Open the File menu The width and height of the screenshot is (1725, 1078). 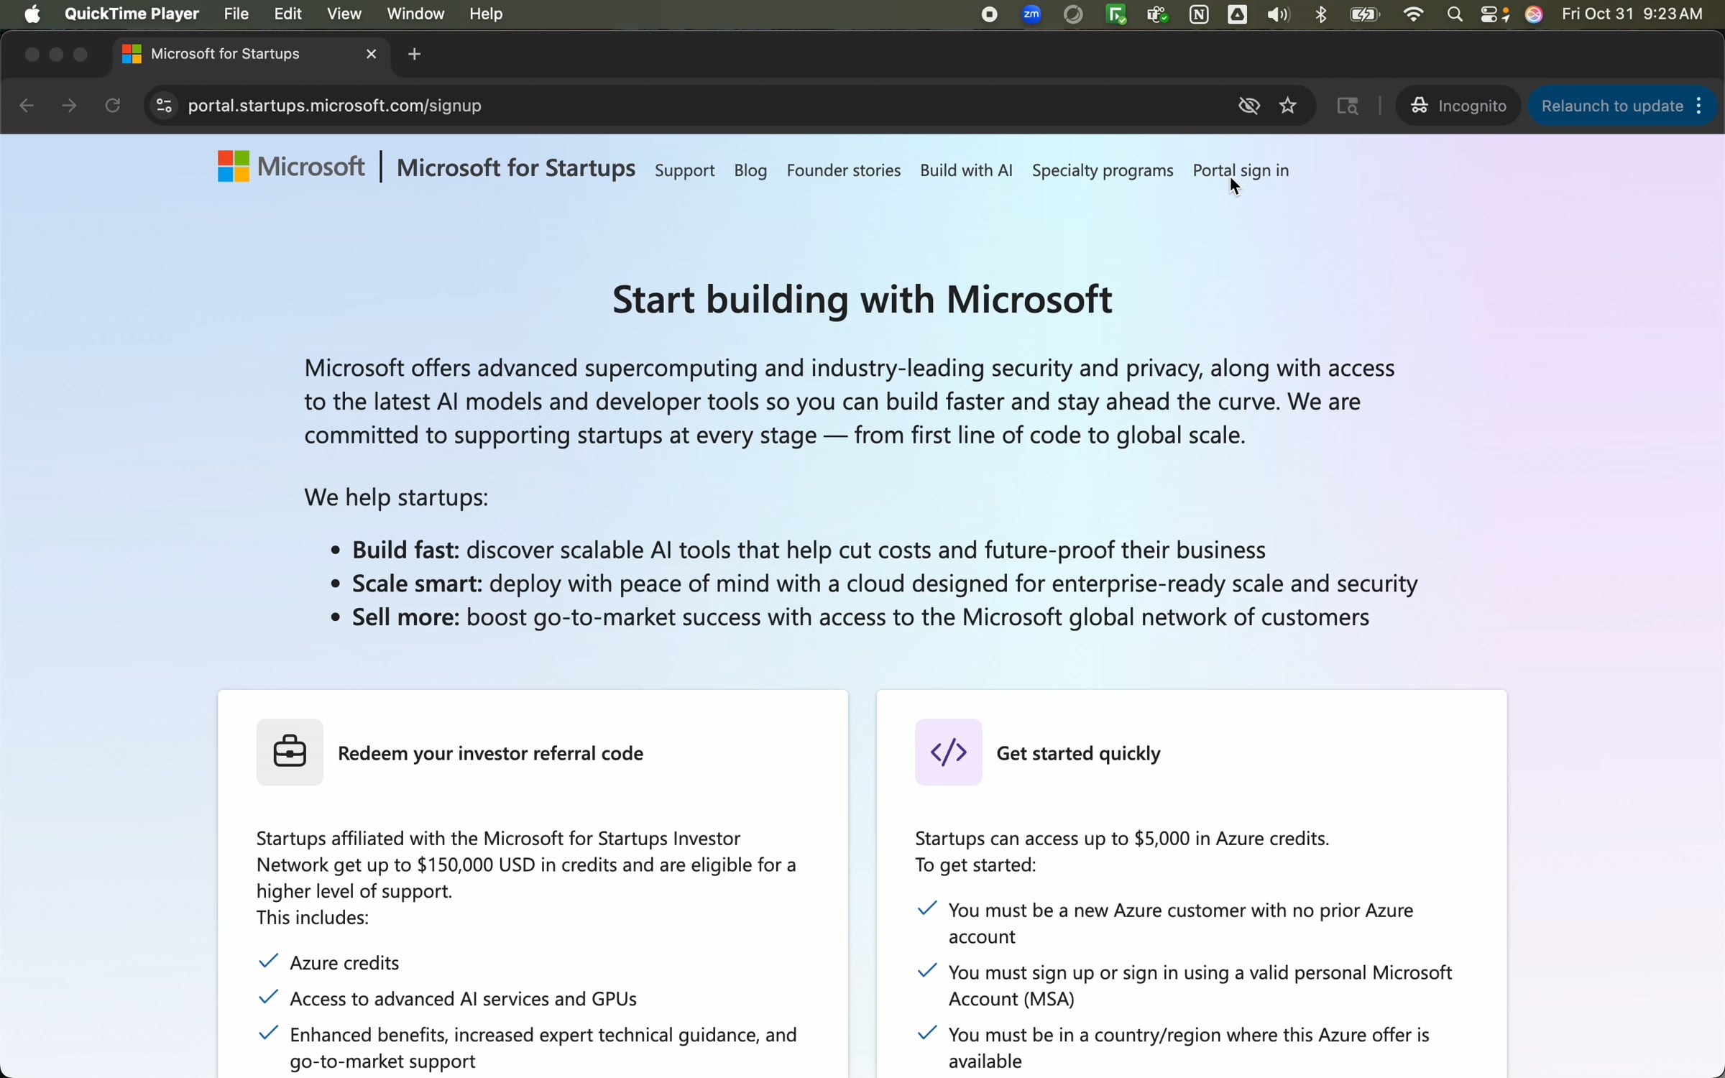pos(236,14)
